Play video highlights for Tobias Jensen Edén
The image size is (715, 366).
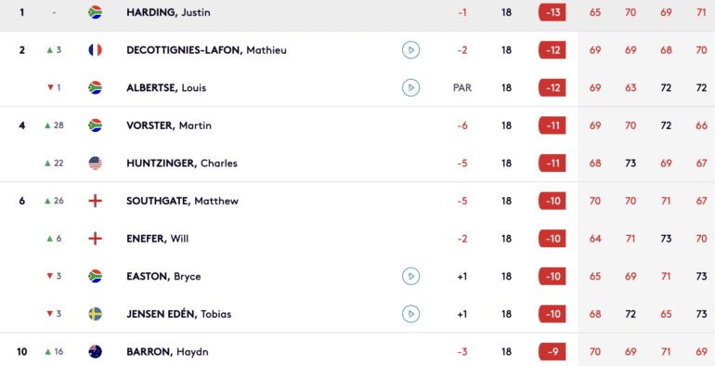[410, 314]
